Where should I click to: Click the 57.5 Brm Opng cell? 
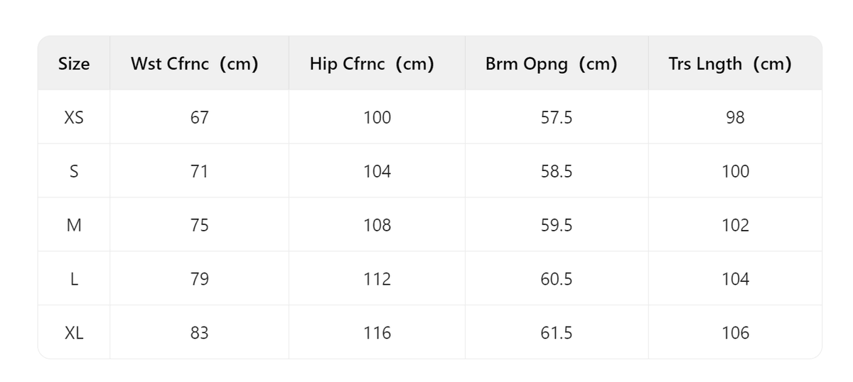[557, 118]
